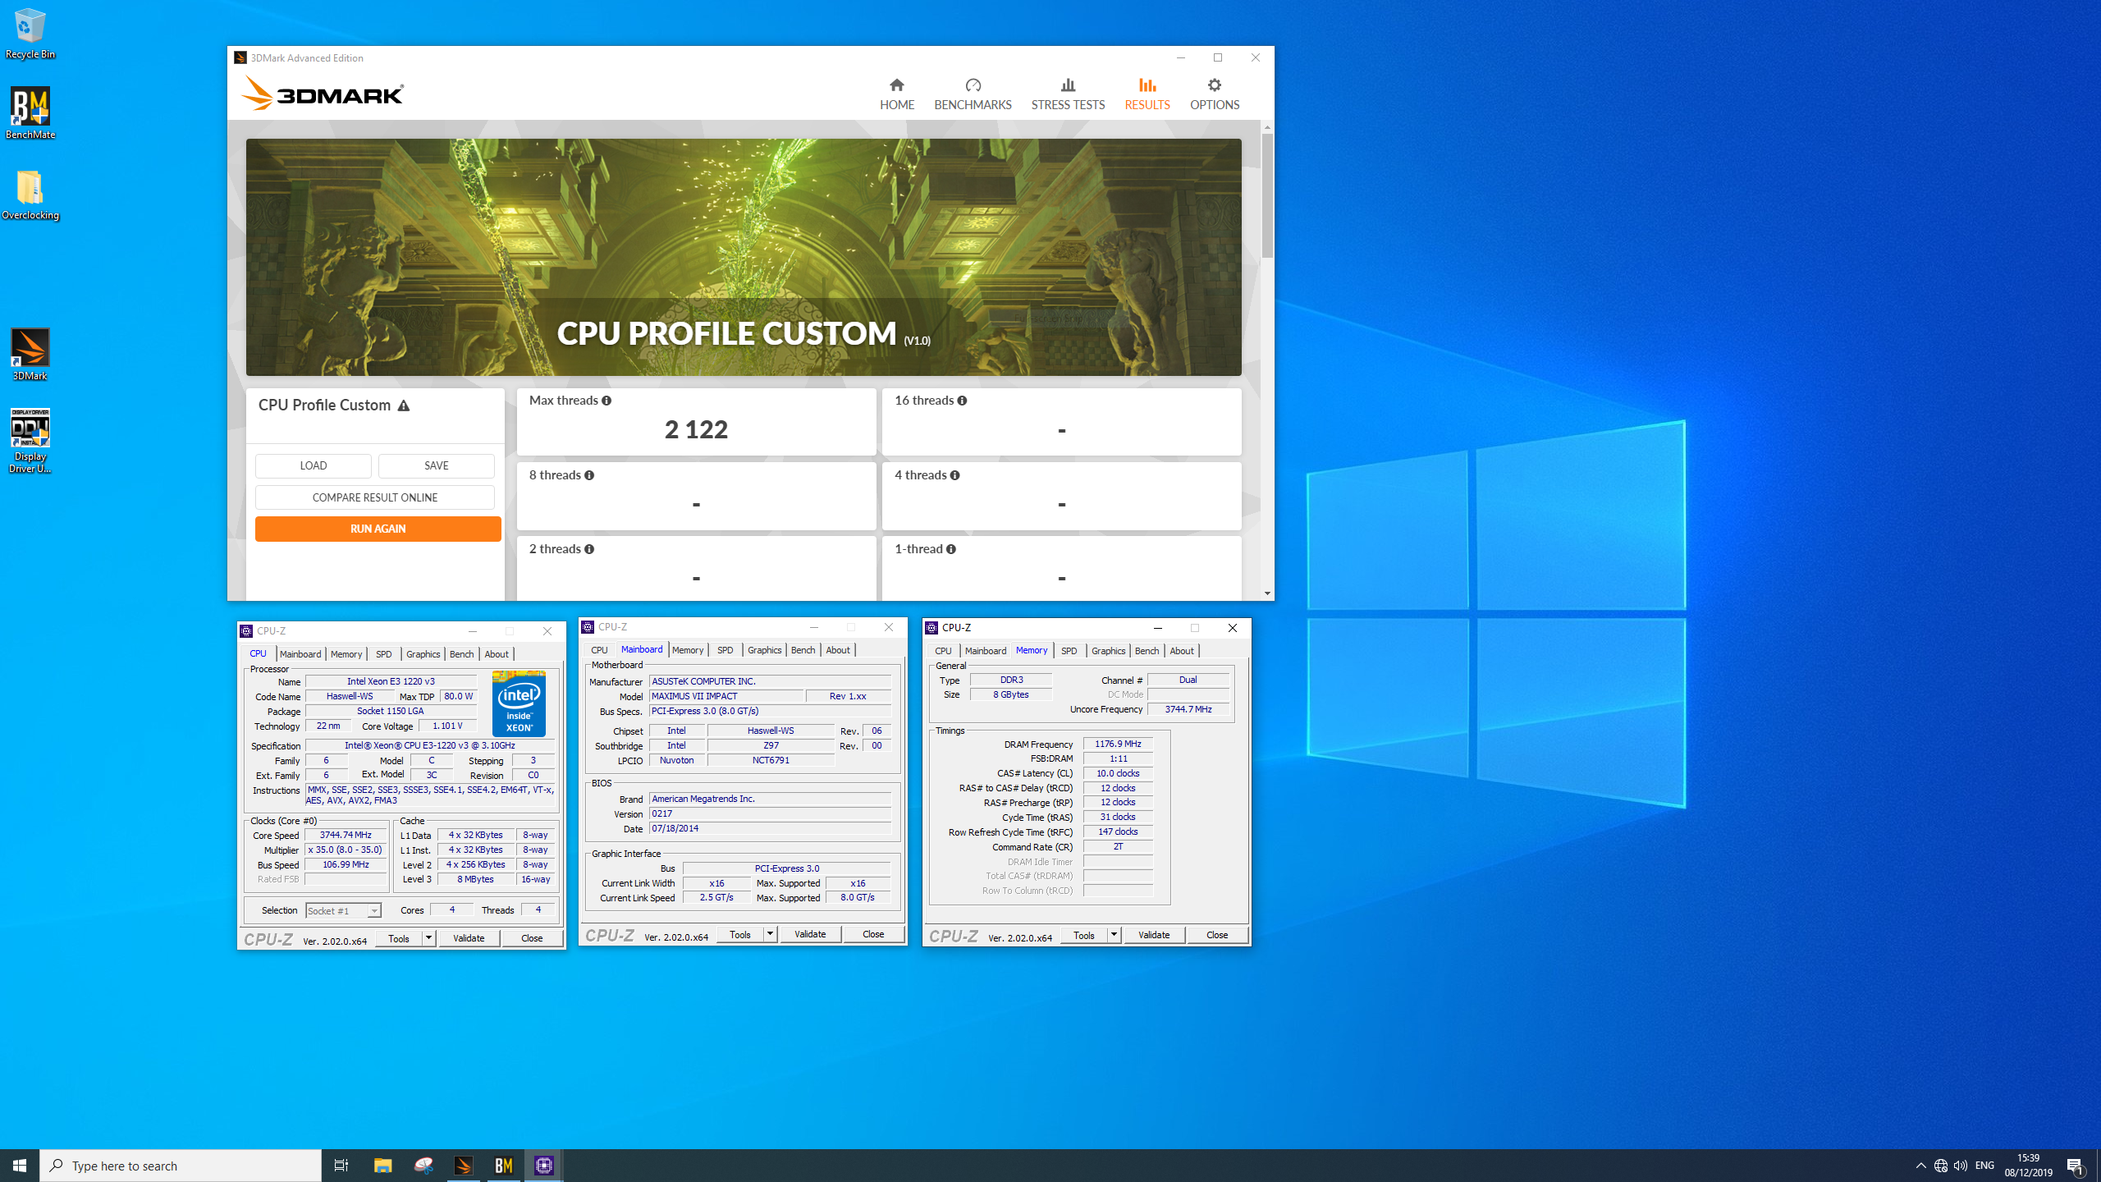The width and height of the screenshot is (2101, 1182).
Task: Open File Explorer from the taskbar
Action: (x=382, y=1166)
